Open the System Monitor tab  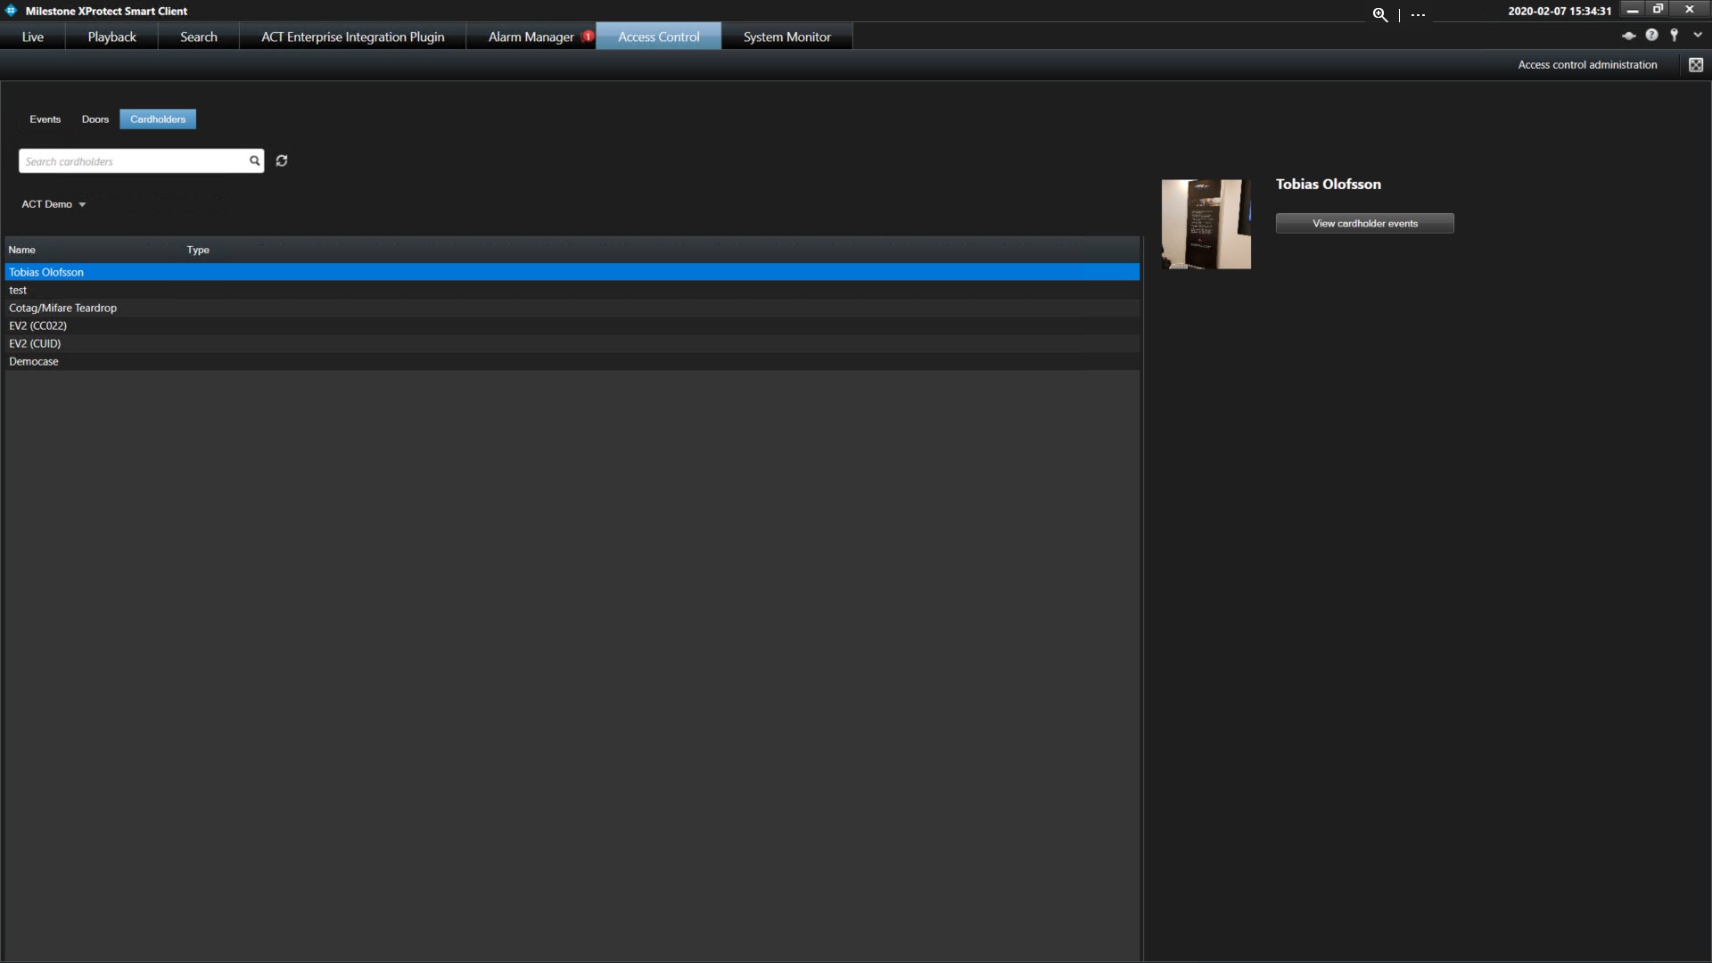pos(787,37)
